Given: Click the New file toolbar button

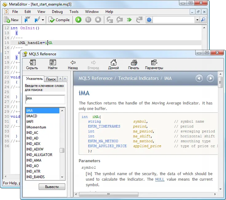Looking at the screenshot, I should pyautogui.click(x=11, y=20).
